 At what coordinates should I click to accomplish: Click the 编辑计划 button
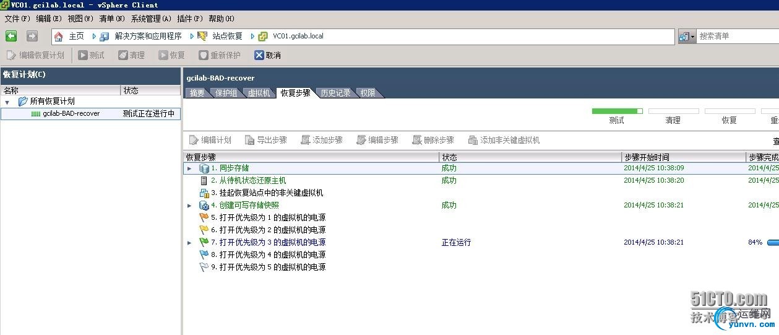[210, 140]
